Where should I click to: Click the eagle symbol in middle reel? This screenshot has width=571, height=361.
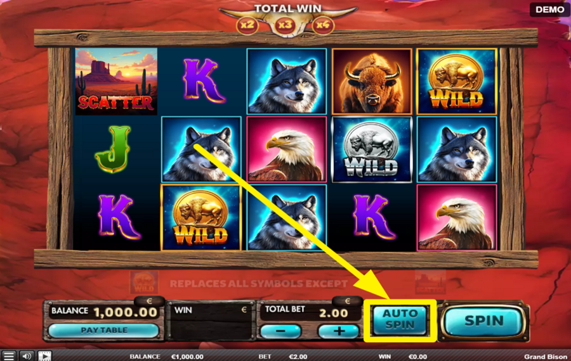(x=287, y=149)
